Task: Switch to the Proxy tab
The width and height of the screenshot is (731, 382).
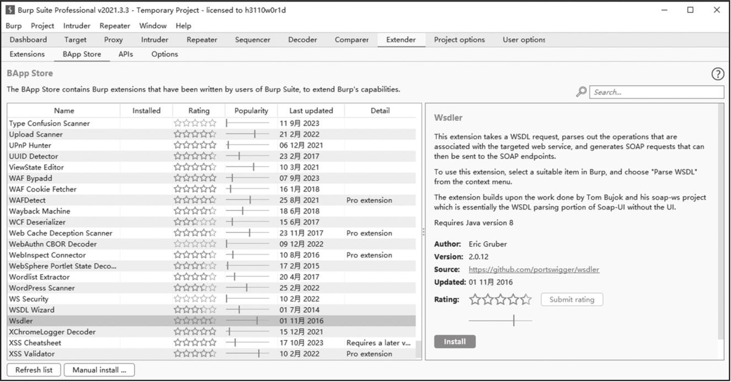Action: [114, 40]
